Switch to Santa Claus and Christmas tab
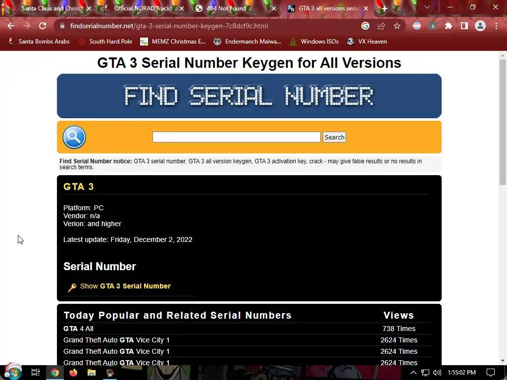The height and width of the screenshot is (380, 507). pos(50,8)
